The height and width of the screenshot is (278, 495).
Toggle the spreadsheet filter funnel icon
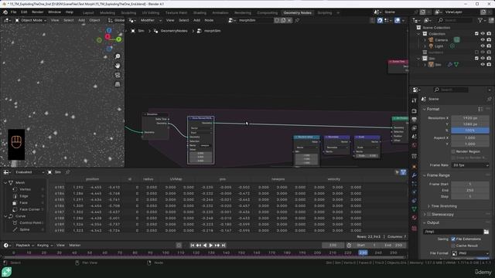(x=403, y=172)
